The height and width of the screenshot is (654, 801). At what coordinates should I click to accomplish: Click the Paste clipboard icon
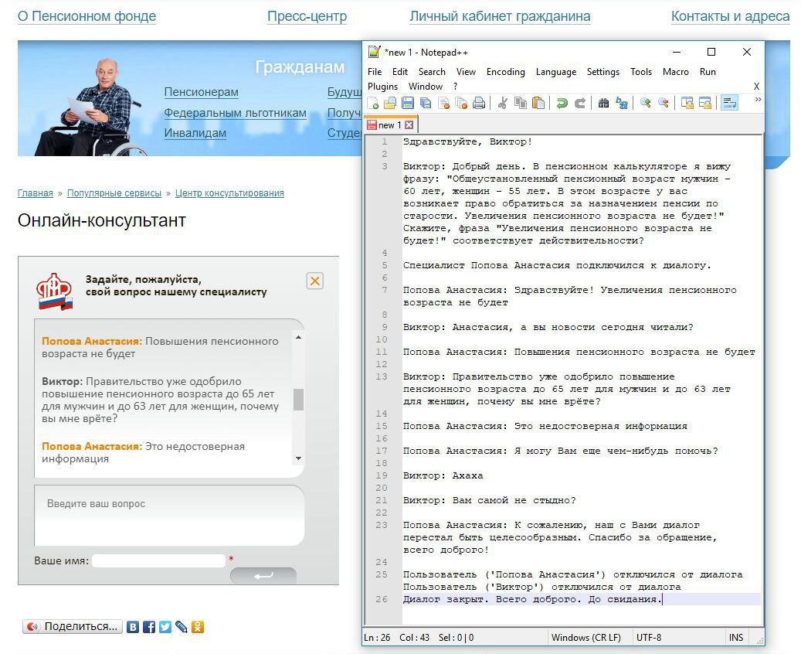click(538, 104)
